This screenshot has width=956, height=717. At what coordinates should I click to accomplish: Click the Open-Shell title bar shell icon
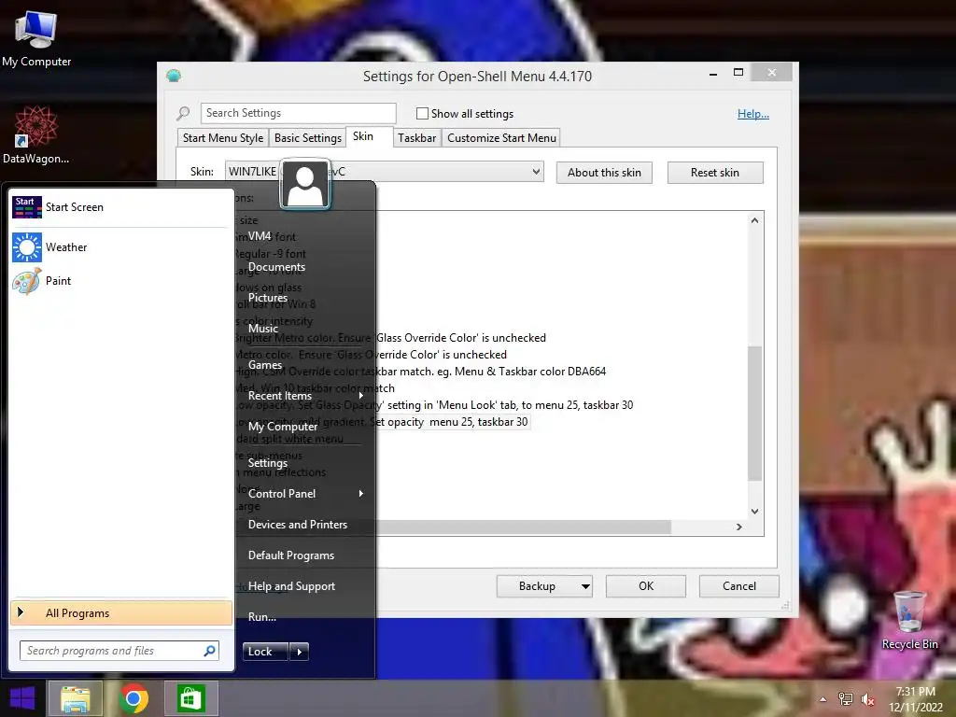pyautogui.click(x=174, y=76)
